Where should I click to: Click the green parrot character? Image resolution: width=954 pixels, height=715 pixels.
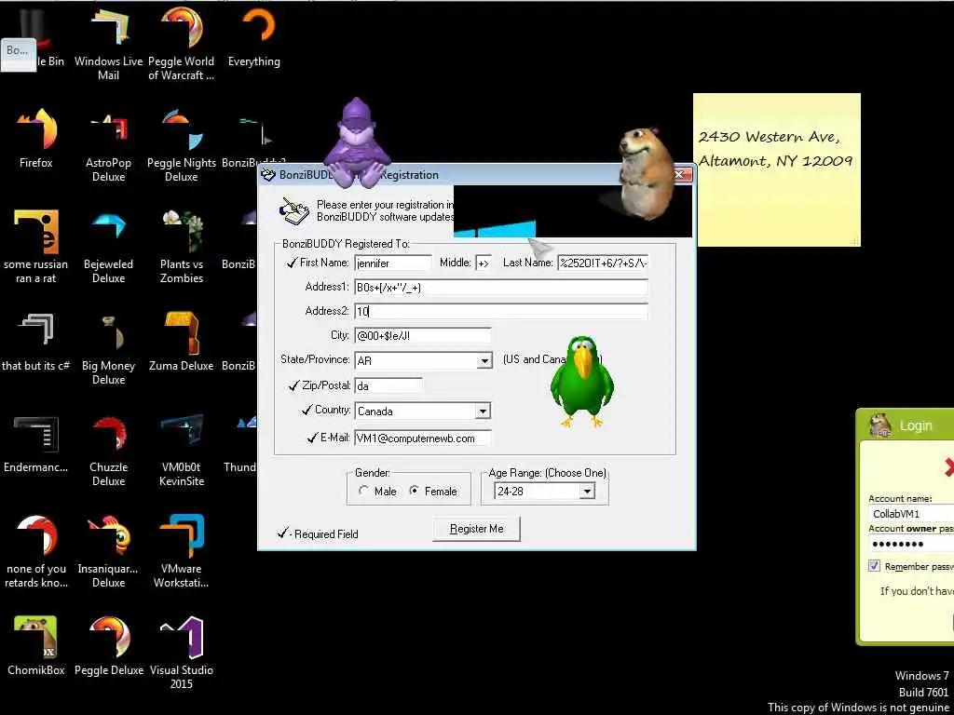582,382
